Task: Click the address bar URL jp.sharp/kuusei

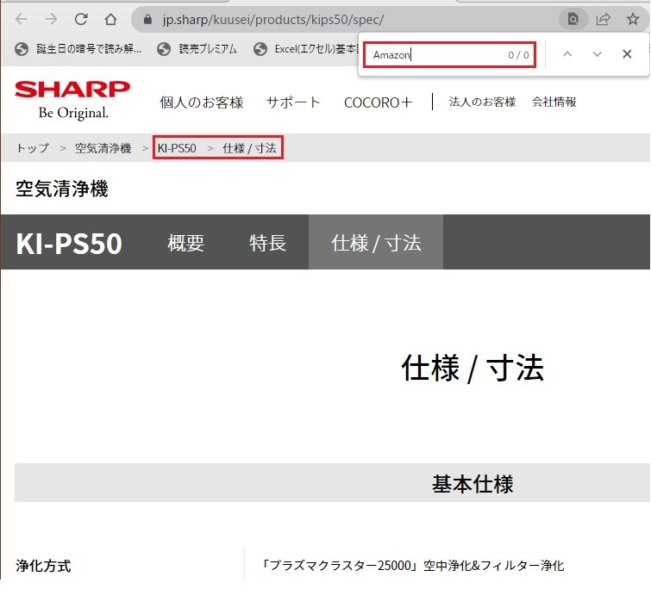Action: [x=273, y=20]
